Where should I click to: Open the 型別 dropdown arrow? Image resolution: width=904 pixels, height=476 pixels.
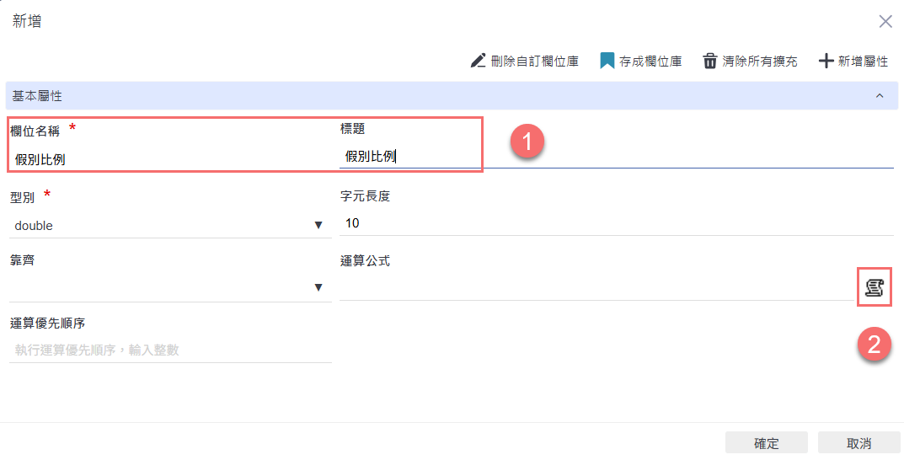318,225
